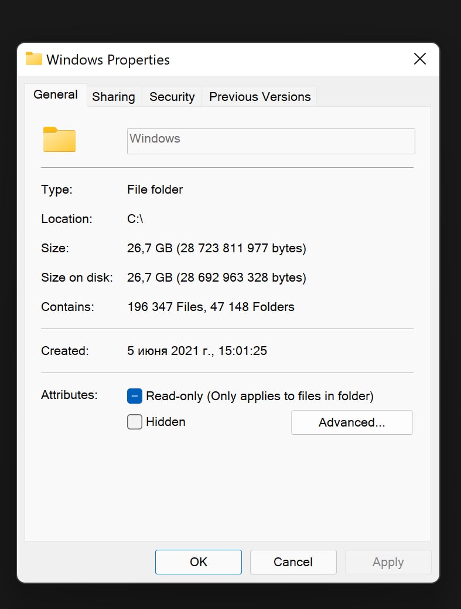This screenshot has width=461, height=609.
Task: Click the Location value C:\
Action: pos(135,219)
